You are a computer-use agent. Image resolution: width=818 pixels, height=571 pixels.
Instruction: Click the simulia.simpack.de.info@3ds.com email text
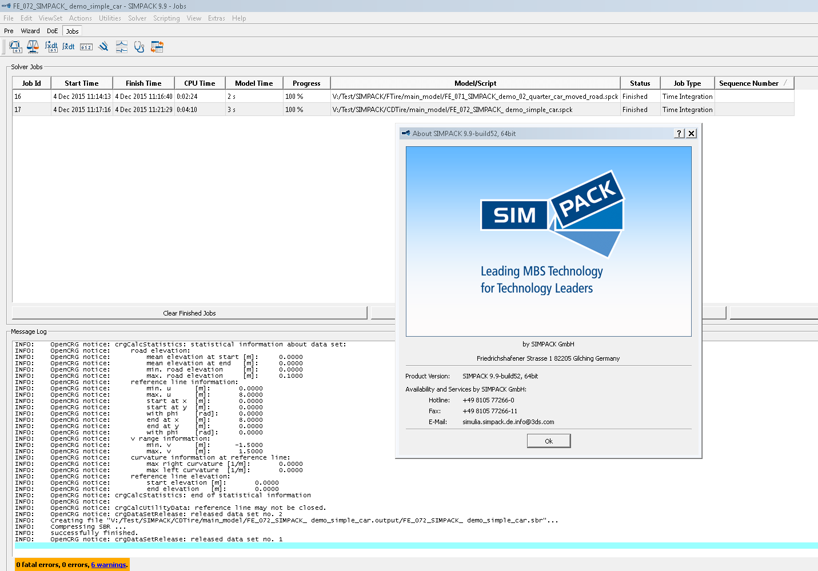point(508,422)
